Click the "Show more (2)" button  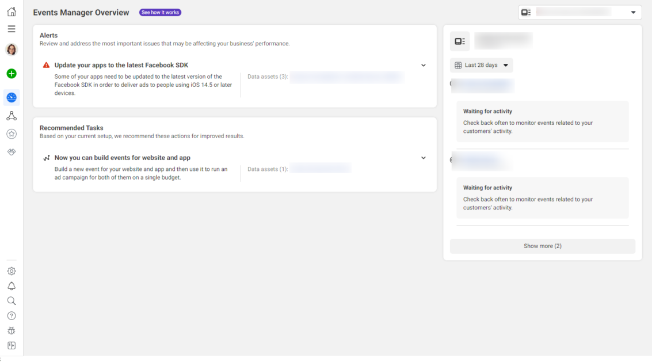coord(542,246)
